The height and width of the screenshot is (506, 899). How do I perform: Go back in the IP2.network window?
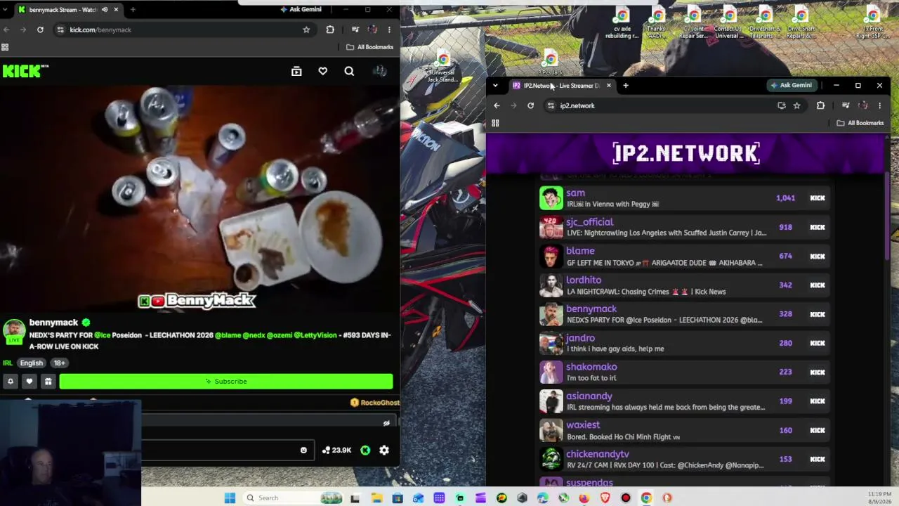[x=497, y=105]
